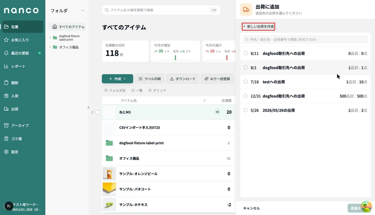Click the sparkle icon on AIで一括登録
The height and width of the screenshot is (215, 375).
pyautogui.click(x=206, y=79)
